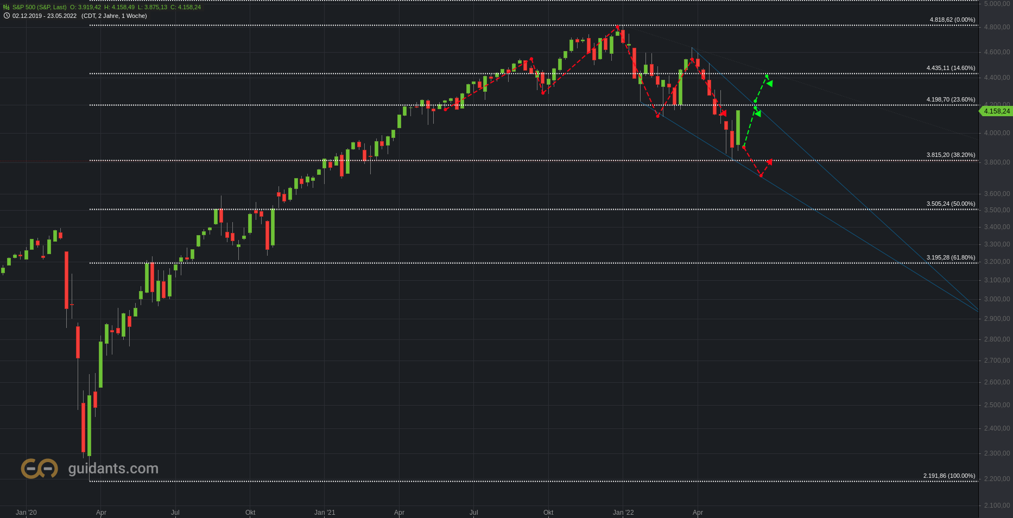The width and height of the screenshot is (1013, 518).
Task: Click the 3.800,00 price axis label
Action: [997, 162]
